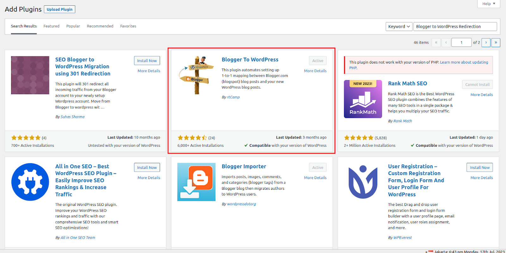Viewport: 506px width, 253px height.
Task: Go to next page of plugin results
Action: pyautogui.click(x=486, y=42)
